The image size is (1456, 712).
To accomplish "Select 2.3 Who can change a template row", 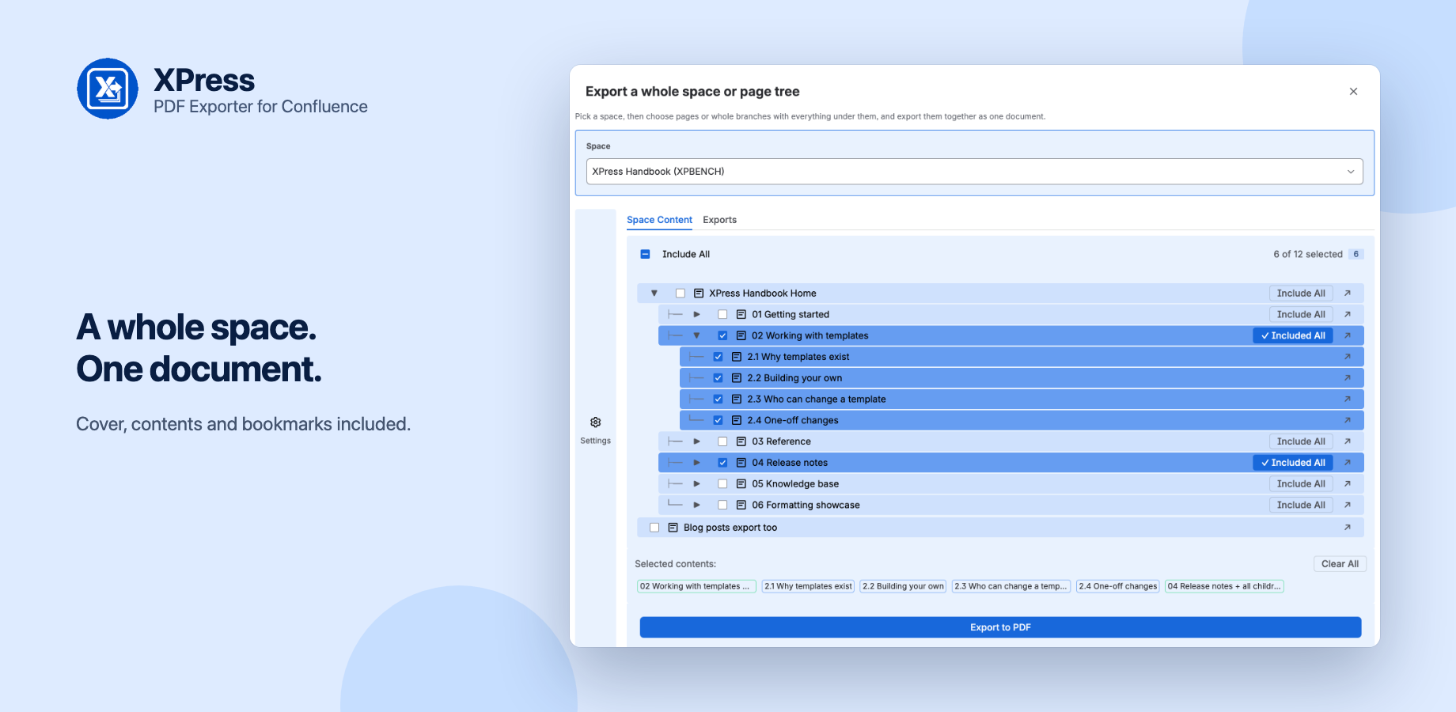I will (x=1021, y=400).
